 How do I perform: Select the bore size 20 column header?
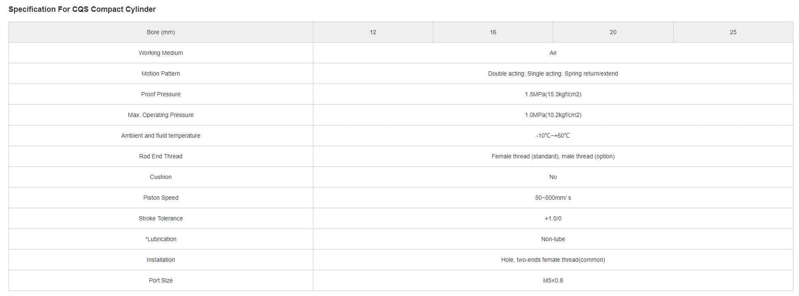tap(613, 32)
